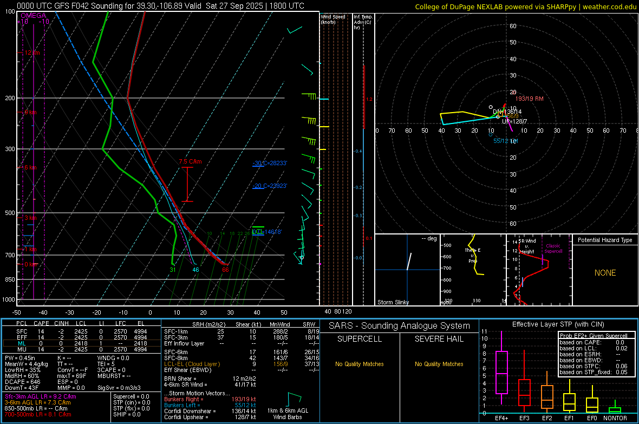Viewport: 639px width, 424px height.
Task: Click the Potential Hazard Type header
Action: click(x=605, y=240)
